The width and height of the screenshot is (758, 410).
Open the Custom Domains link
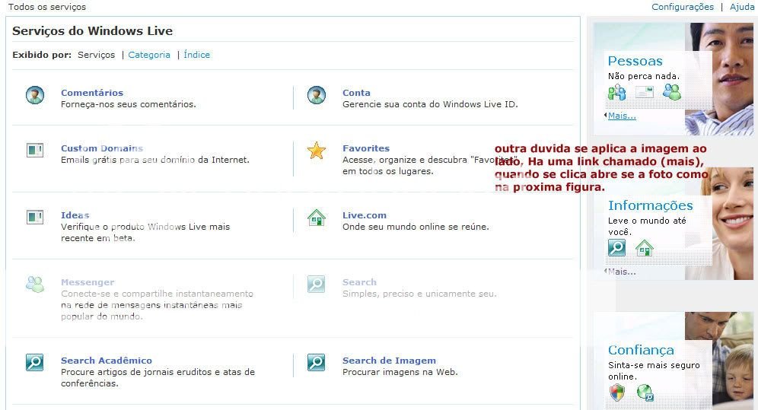pyautogui.click(x=102, y=148)
